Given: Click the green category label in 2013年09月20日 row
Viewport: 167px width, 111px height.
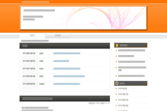Looking at the screenshot, I should tap(42, 84).
